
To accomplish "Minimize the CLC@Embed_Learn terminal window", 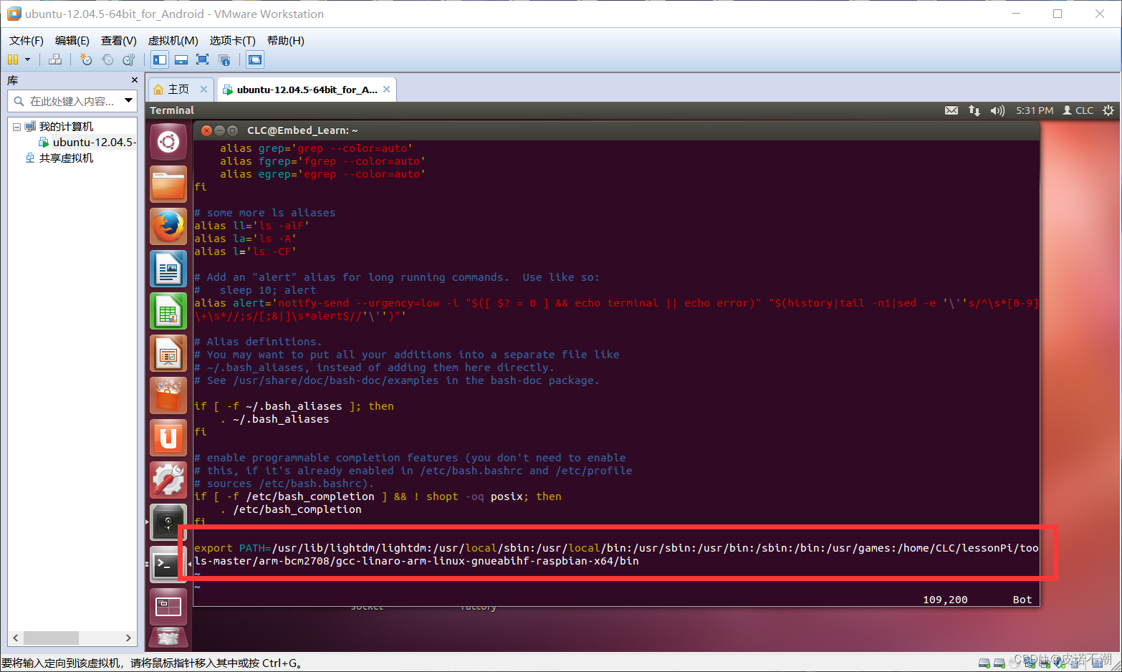I will pos(219,130).
